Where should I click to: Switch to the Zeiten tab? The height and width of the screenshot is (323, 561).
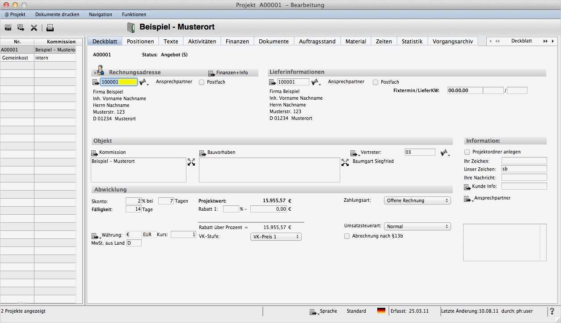(384, 41)
